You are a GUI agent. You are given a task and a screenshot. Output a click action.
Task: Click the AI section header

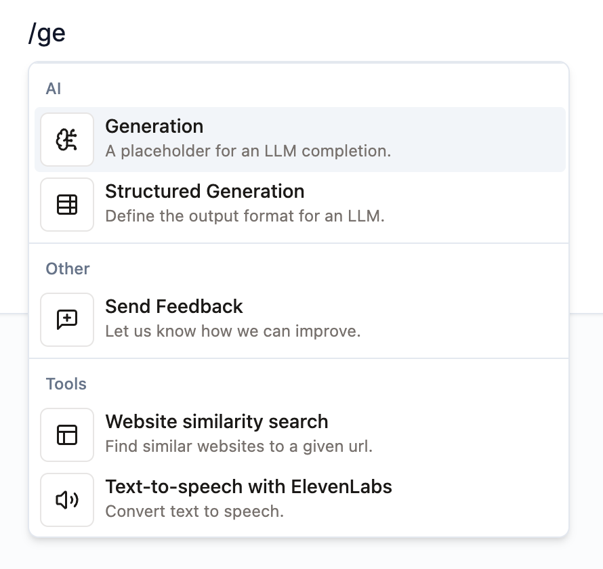[54, 89]
